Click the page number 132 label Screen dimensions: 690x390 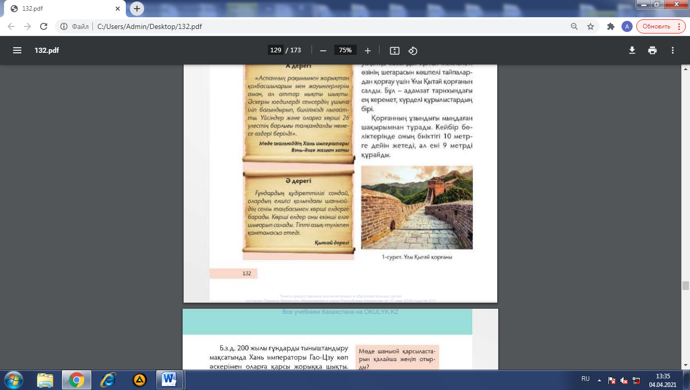[x=247, y=273]
